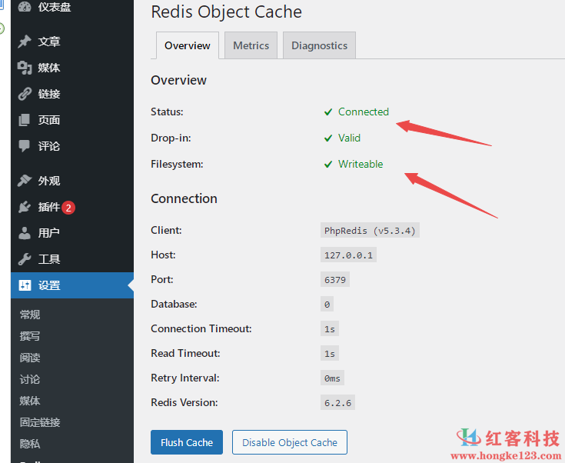The width and height of the screenshot is (565, 463).
Task: Open the 讨论 settings submenu link
Action: 30,379
